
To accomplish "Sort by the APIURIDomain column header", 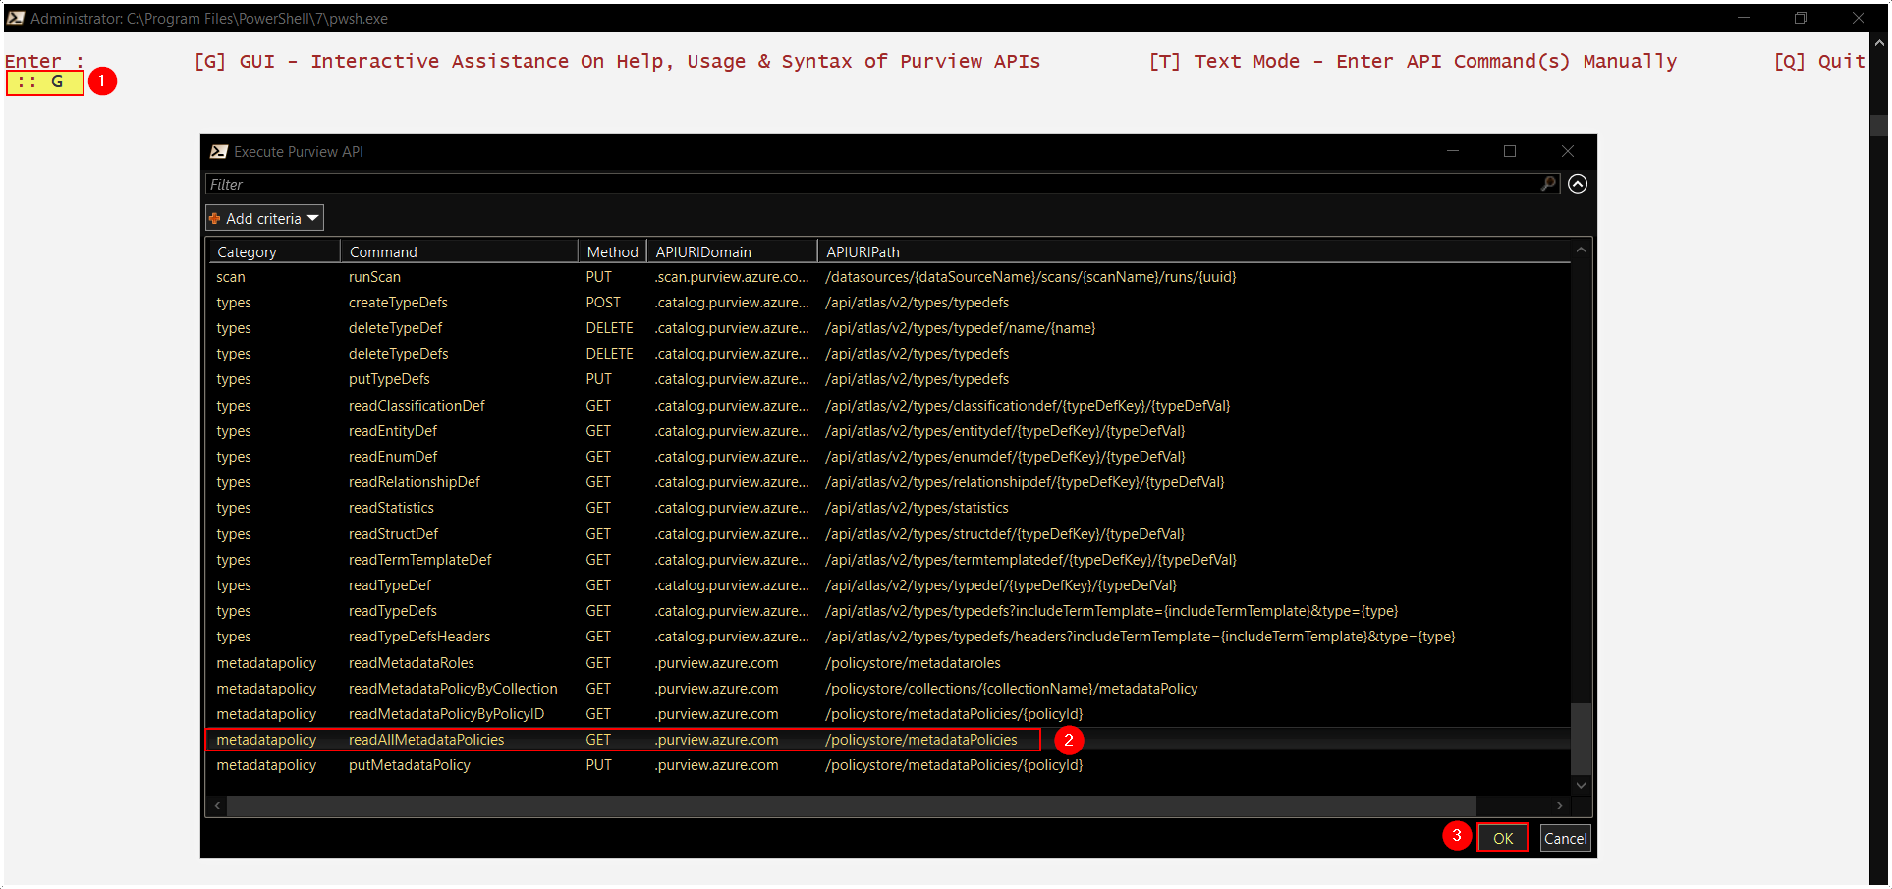I will tap(731, 251).
